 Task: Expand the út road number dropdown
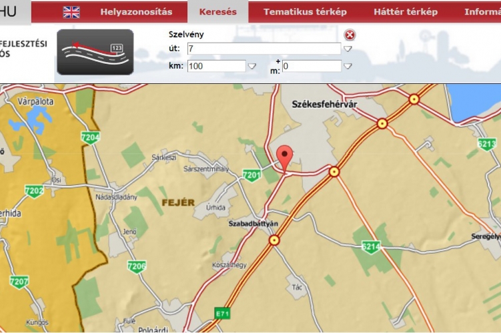(348, 49)
